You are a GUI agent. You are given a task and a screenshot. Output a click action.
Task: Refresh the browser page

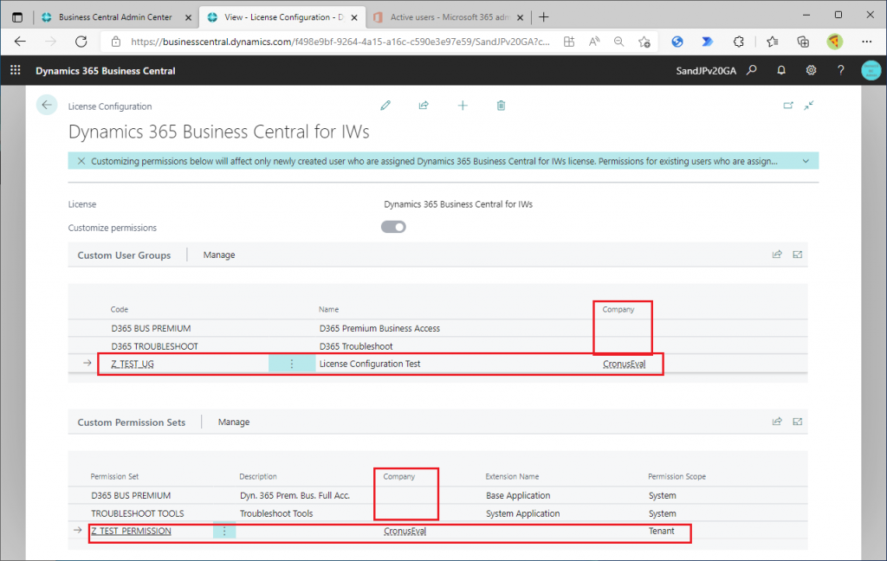81,42
